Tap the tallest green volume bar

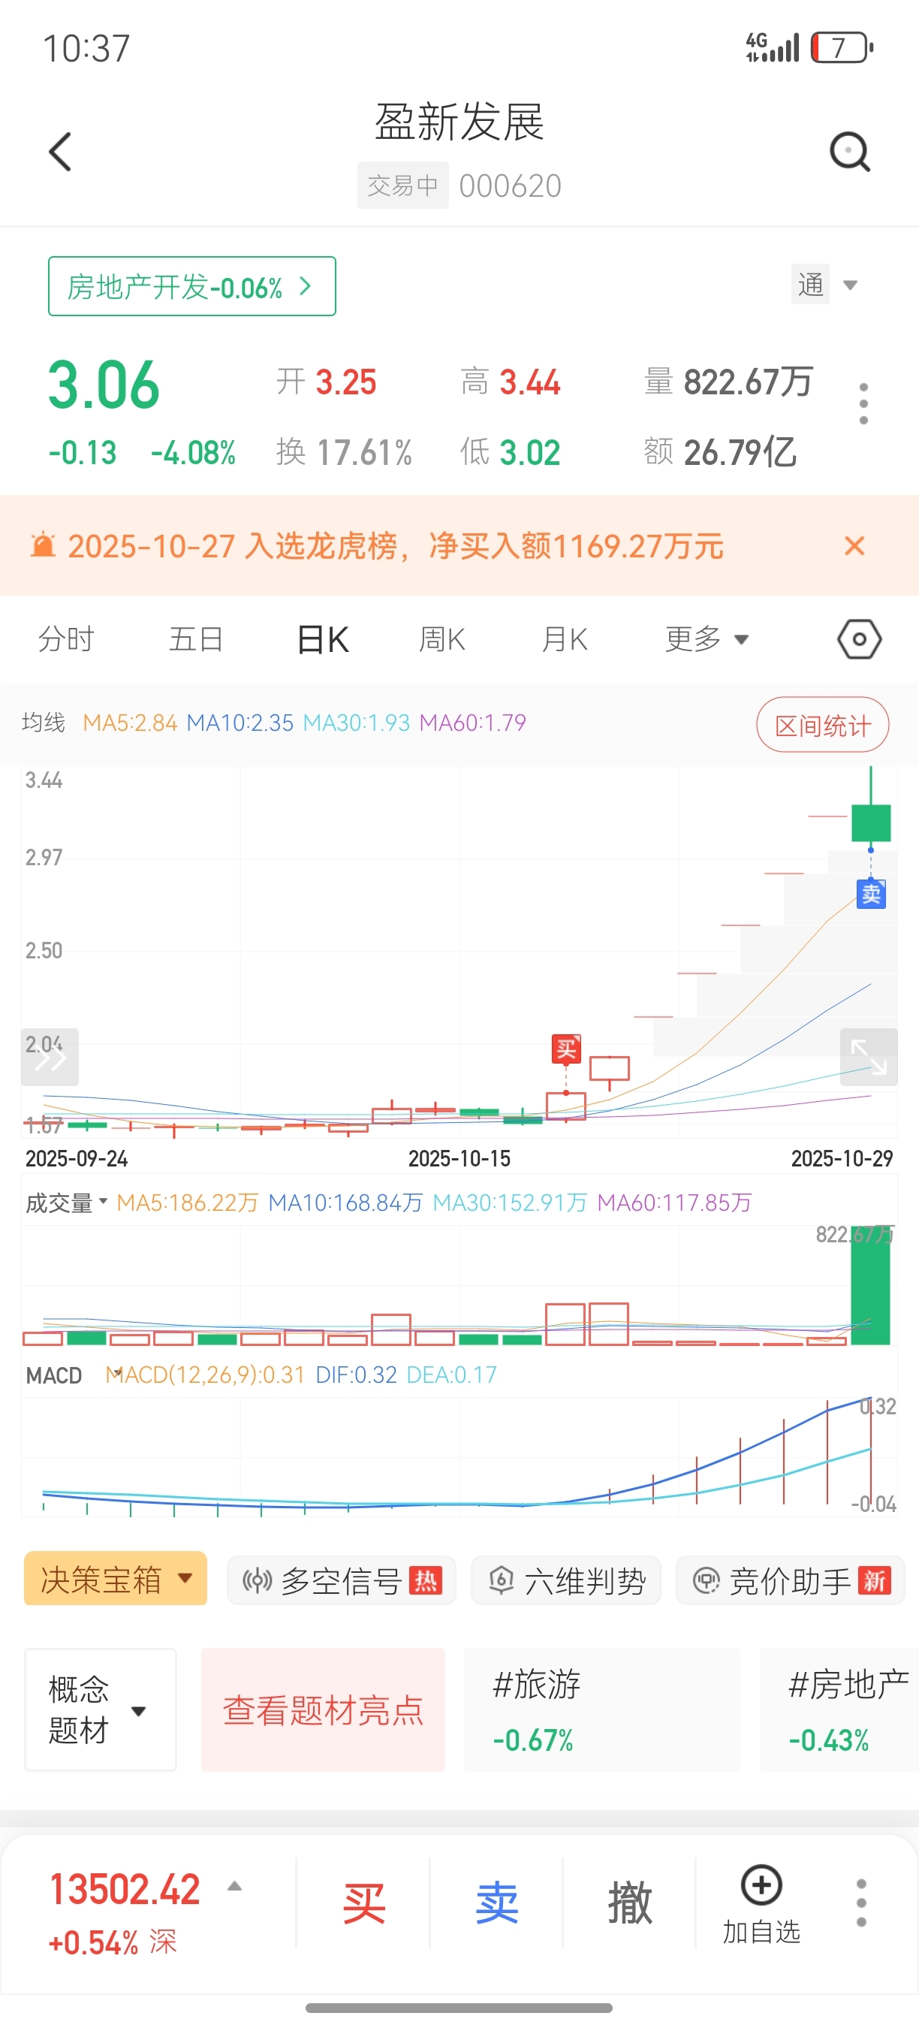[871, 1285]
